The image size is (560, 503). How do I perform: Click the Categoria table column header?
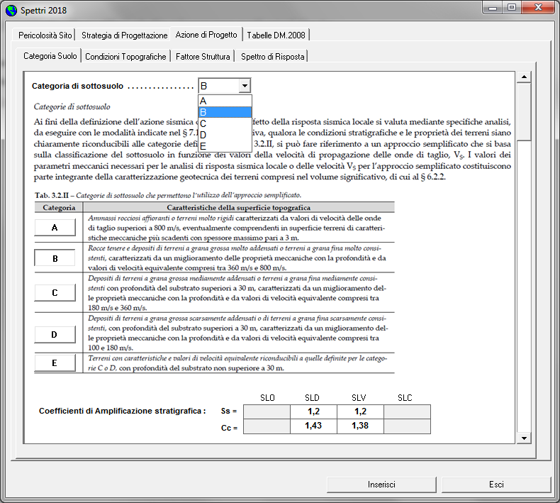point(59,207)
